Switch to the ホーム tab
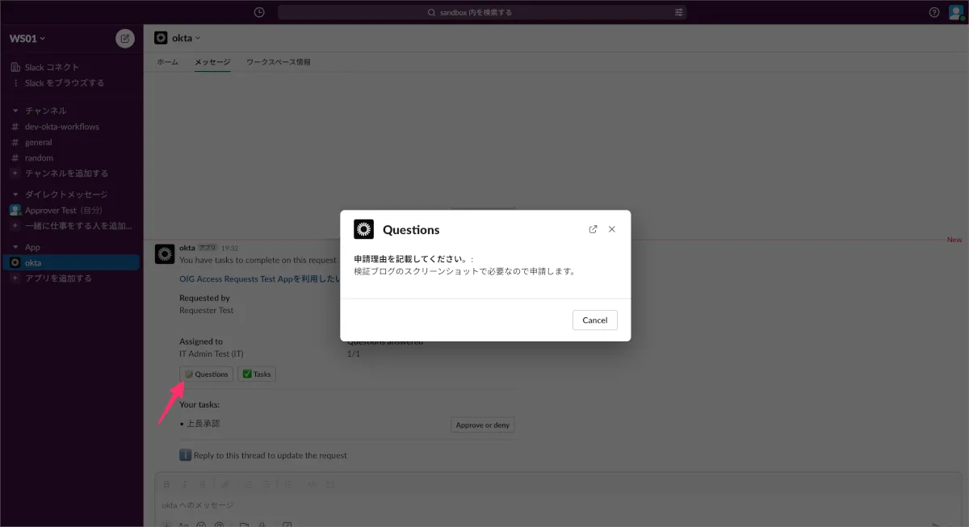969x527 pixels. pyautogui.click(x=167, y=62)
